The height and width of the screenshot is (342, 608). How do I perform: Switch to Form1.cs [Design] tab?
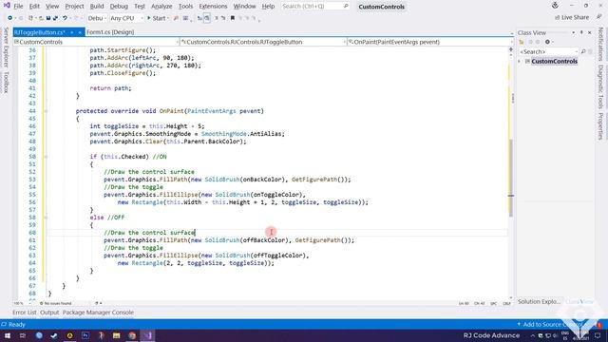pyautogui.click(x=110, y=32)
